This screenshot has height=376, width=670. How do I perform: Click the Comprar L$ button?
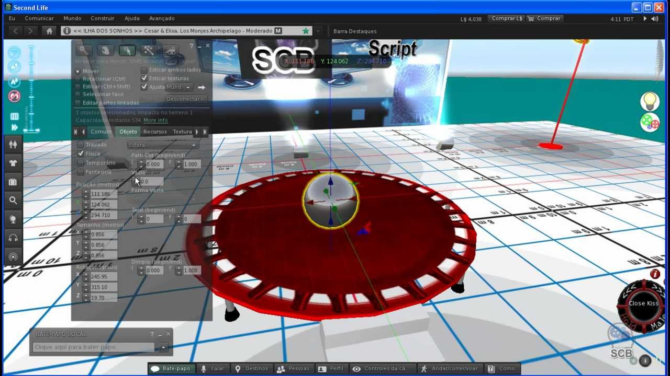point(507,18)
